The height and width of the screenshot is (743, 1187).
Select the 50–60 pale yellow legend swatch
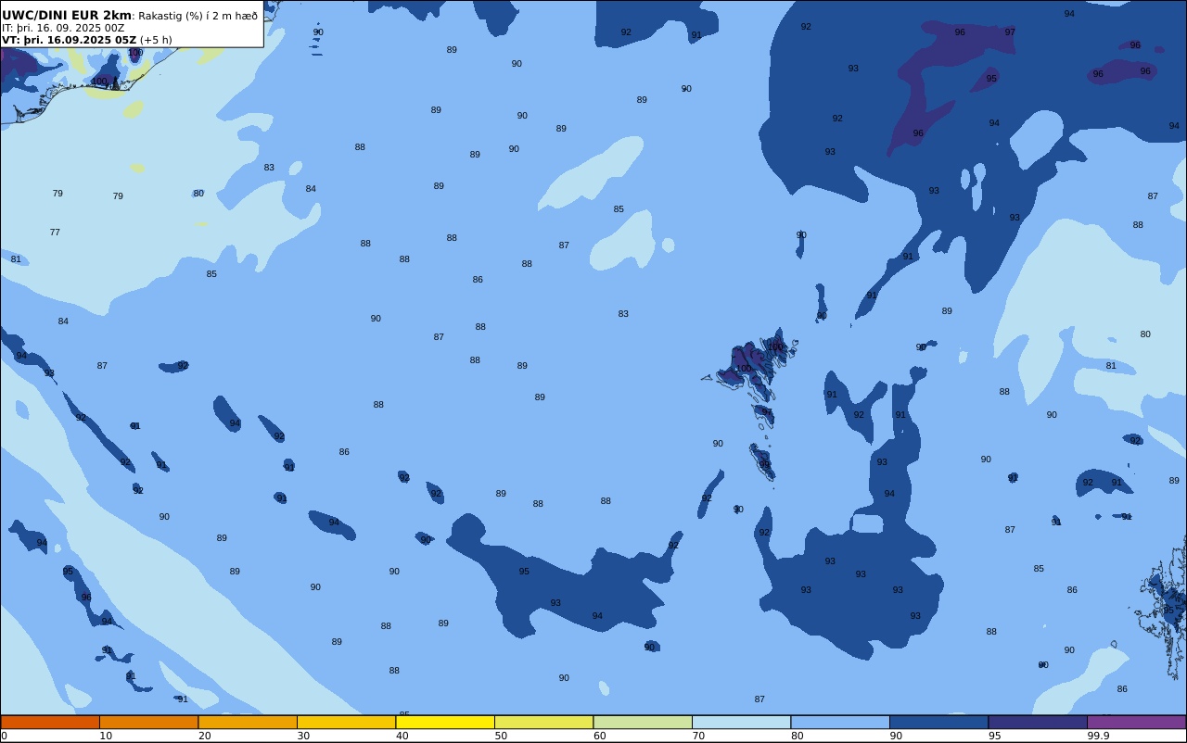[543, 722]
